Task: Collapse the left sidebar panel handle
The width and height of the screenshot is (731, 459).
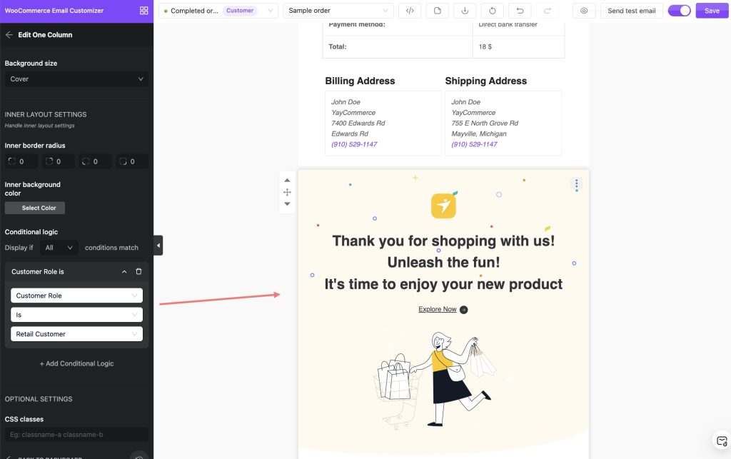Action: coord(158,246)
